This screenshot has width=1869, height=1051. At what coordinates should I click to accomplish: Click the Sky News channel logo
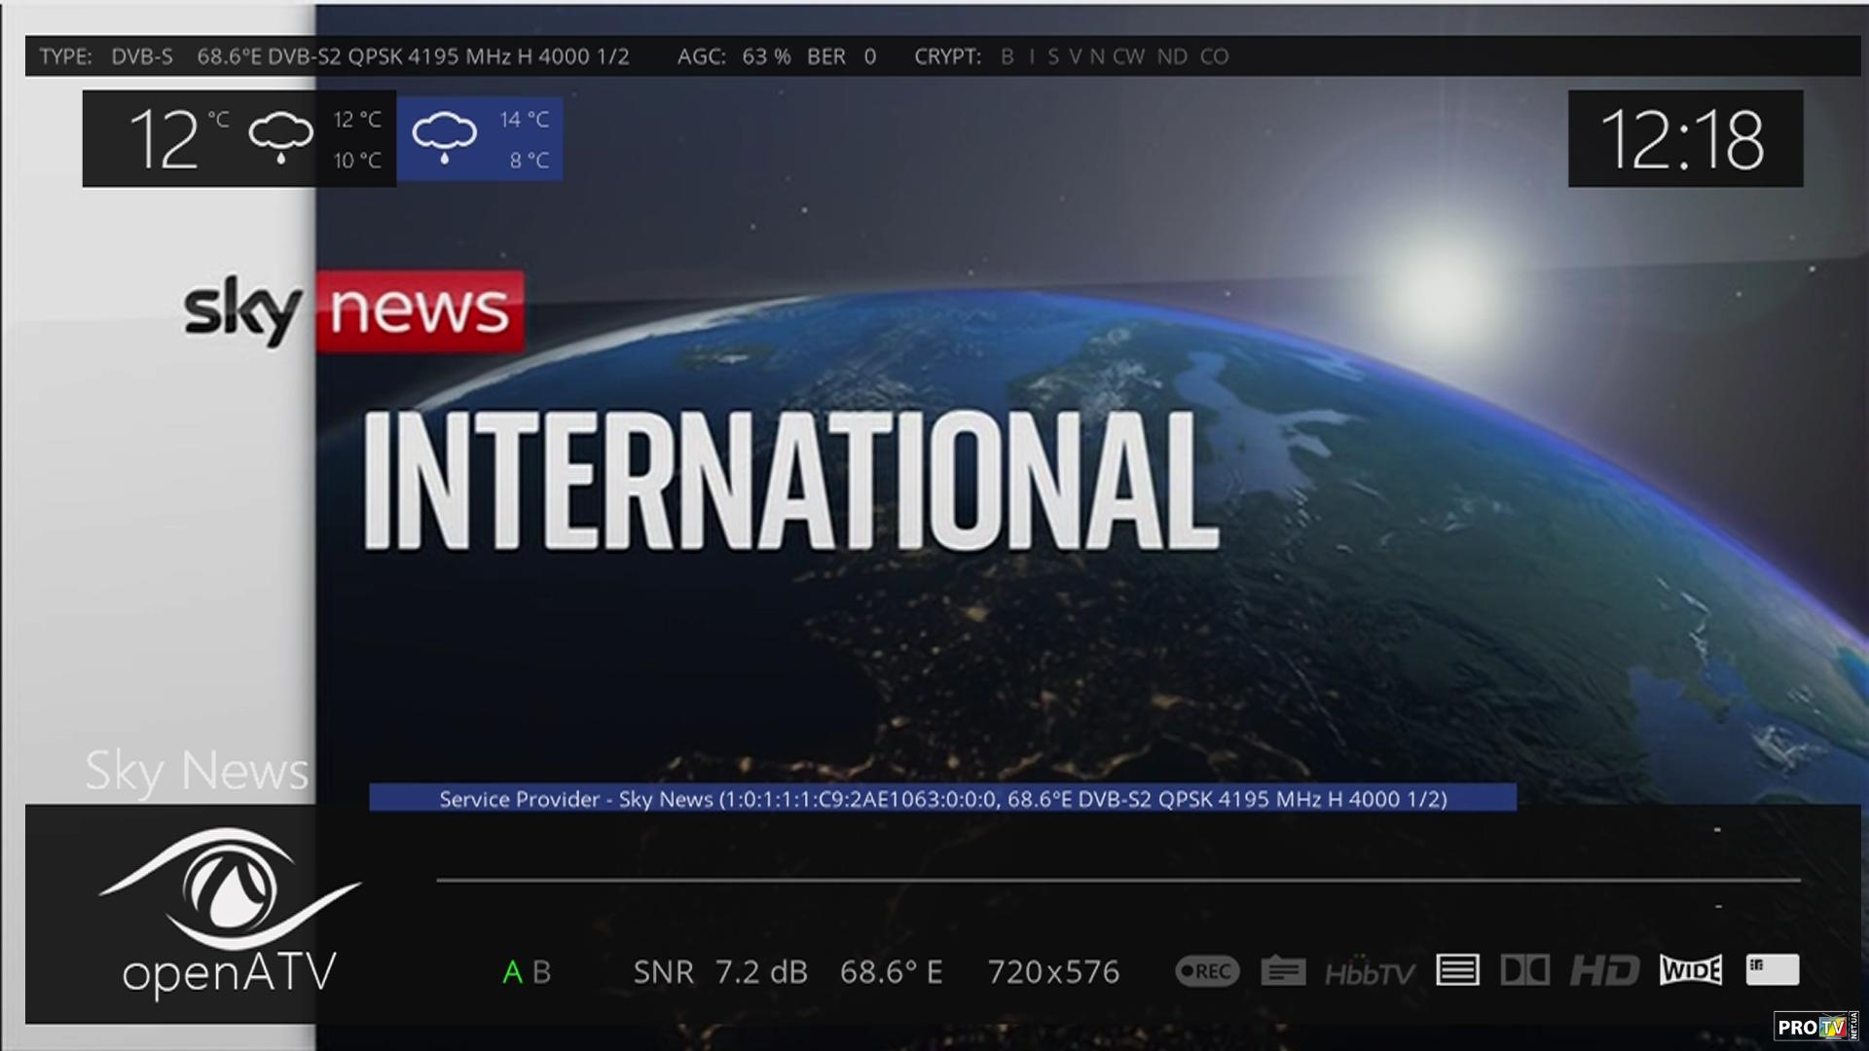click(353, 311)
